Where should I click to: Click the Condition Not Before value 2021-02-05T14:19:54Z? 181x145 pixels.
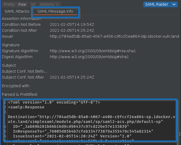[72, 24]
